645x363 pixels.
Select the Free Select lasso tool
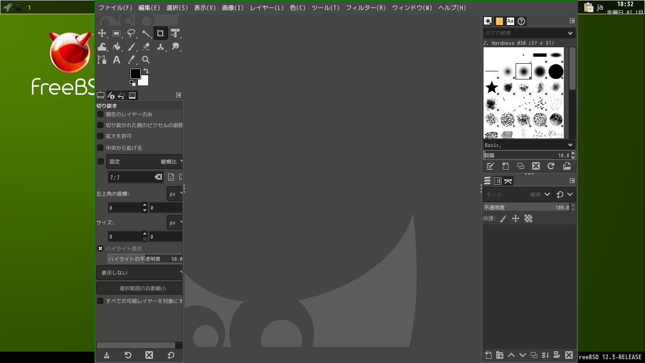tap(131, 33)
